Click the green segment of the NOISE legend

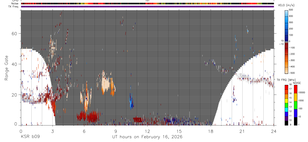tap(296, 105)
